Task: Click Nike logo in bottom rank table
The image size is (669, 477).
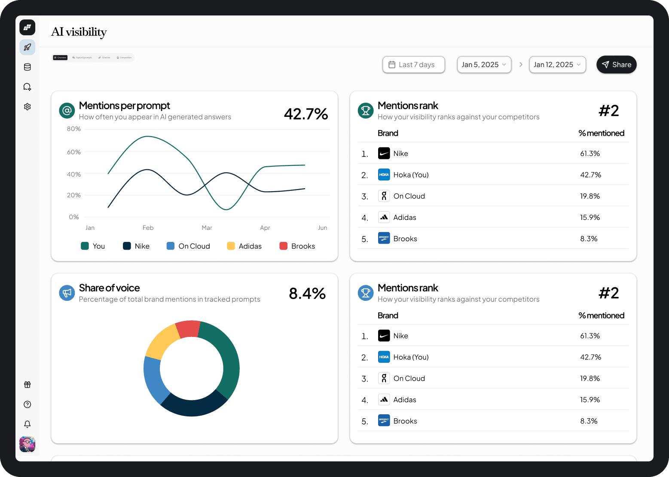Action: [384, 336]
